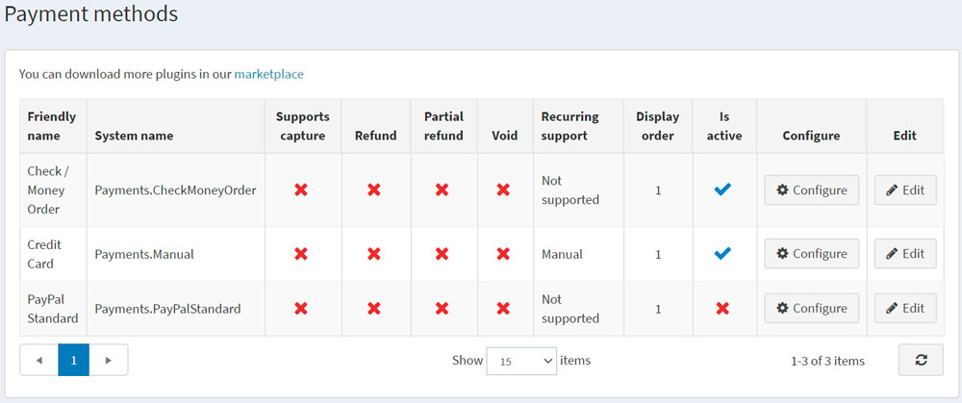962x403 pixels.
Task: Click the refresh icon button below the table
Action: pyautogui.click(x=921, y=360)
